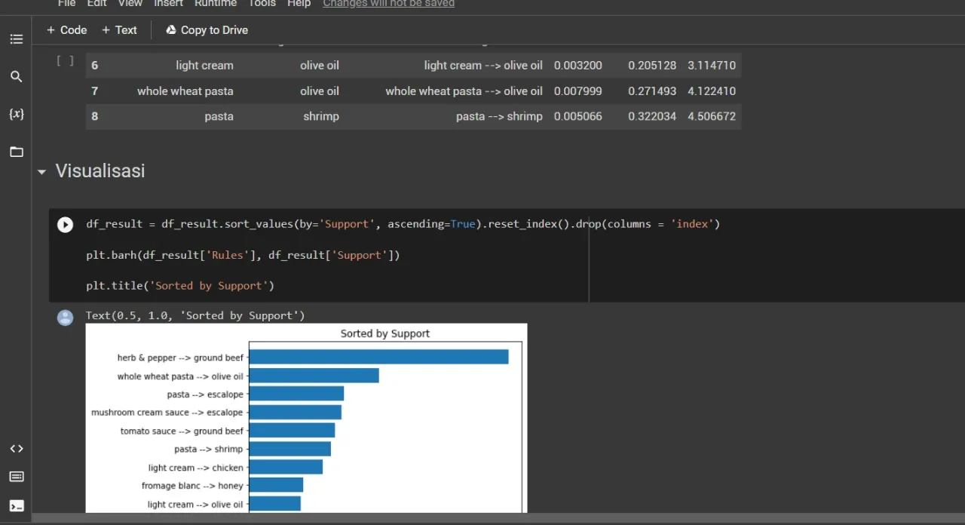Open the Files folder panel
Screen dimensions: 965x525
coord(16,152)
